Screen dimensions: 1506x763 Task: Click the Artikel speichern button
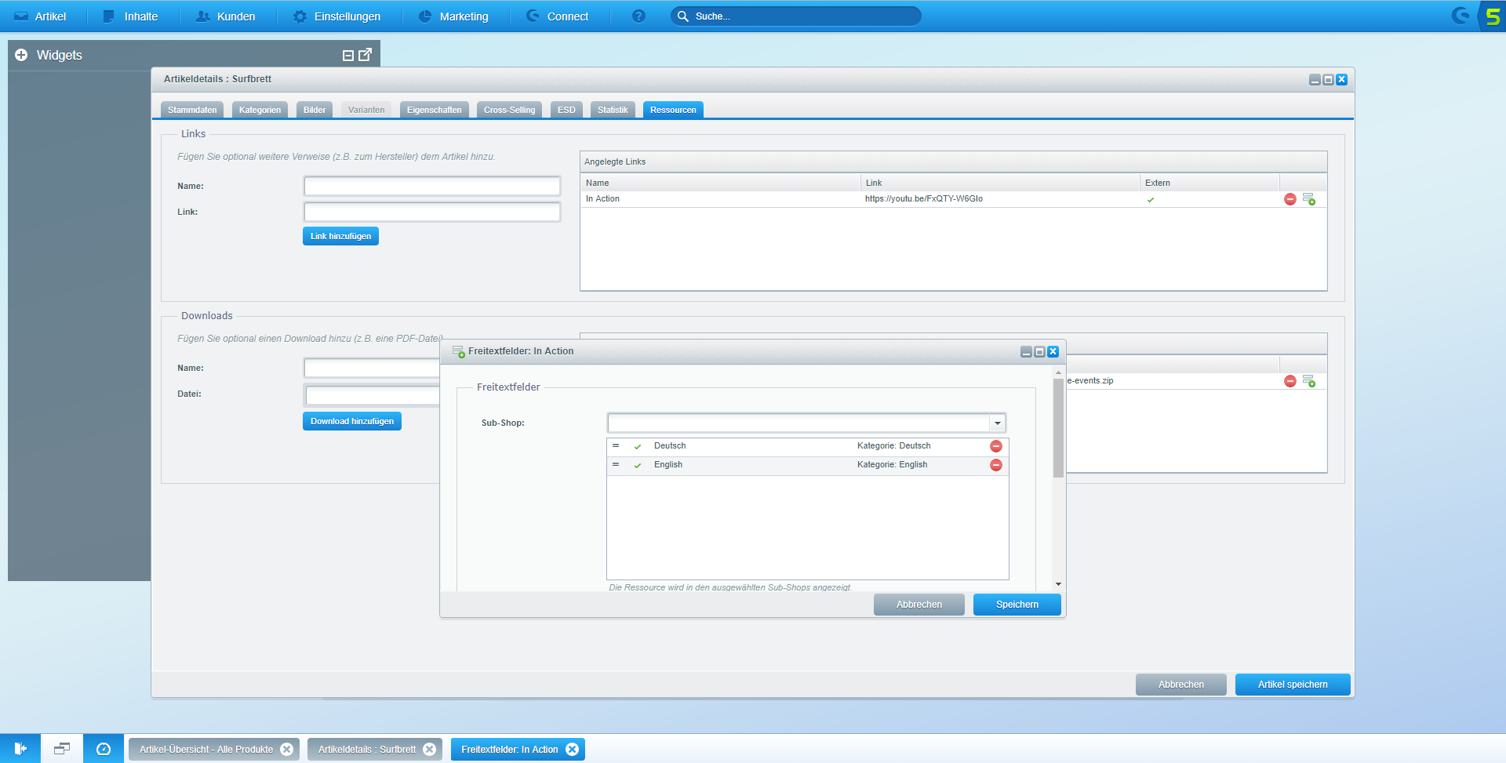(x=1293, y=685)
